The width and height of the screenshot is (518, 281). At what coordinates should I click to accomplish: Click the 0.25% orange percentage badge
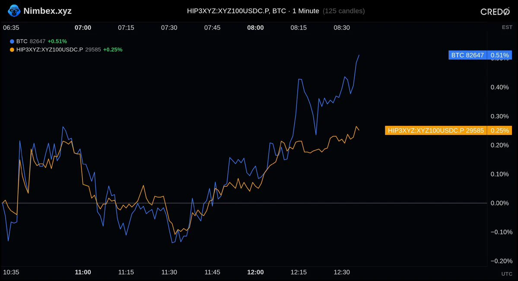pos(499,131)
